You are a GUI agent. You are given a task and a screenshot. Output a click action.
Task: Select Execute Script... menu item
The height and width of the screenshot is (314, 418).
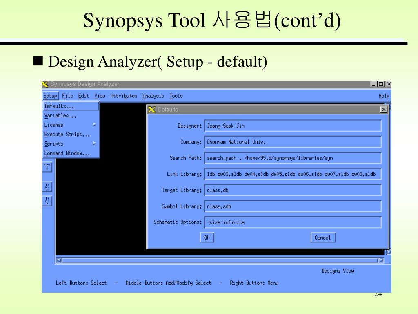click(67, 134)
